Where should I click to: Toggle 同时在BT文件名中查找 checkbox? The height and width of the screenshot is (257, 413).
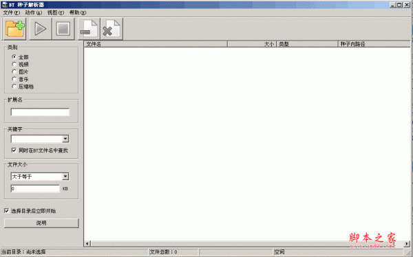[14, 150]
